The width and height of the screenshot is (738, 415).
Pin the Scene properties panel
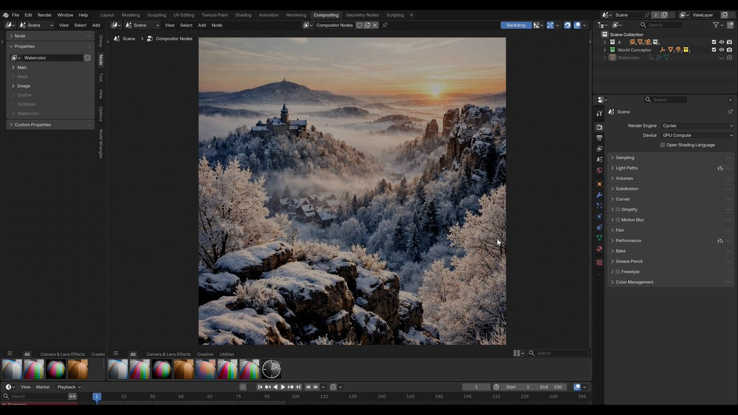click(x=730, y=112)
